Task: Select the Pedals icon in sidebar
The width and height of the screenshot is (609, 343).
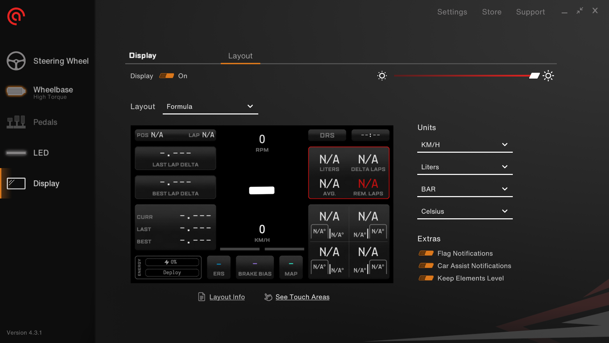Action: pos(16,122)
